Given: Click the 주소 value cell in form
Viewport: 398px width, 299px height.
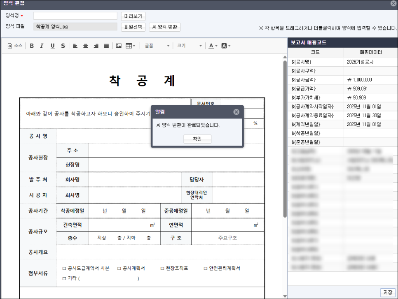Looking at the screenshot, I should [x=176, y=151].
